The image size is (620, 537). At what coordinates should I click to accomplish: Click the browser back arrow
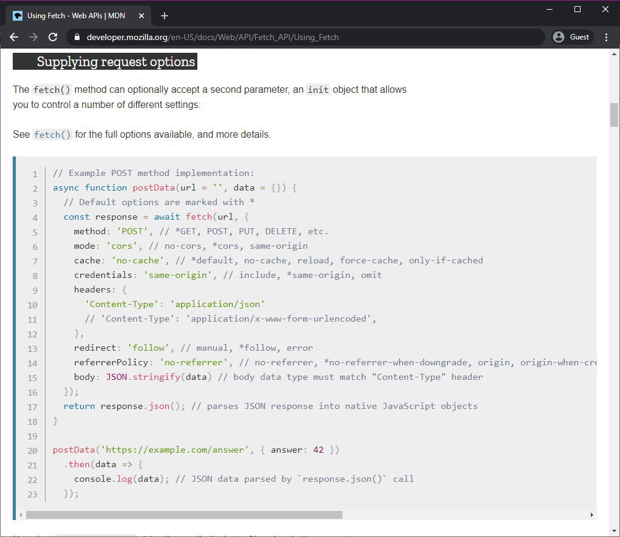(14, 37)
